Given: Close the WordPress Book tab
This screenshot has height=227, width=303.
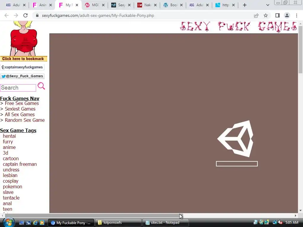Looking at the screenshot, I should (x=181, y=5).
